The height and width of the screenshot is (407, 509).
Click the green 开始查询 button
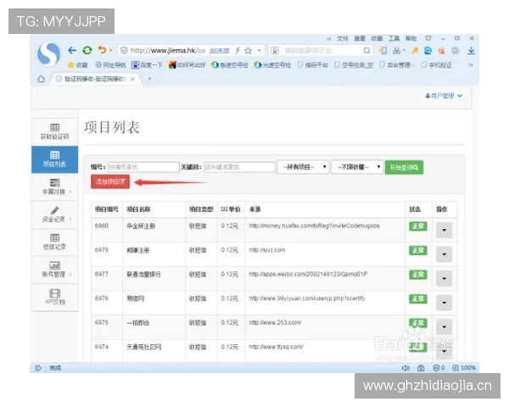click(x=404, y=167)
